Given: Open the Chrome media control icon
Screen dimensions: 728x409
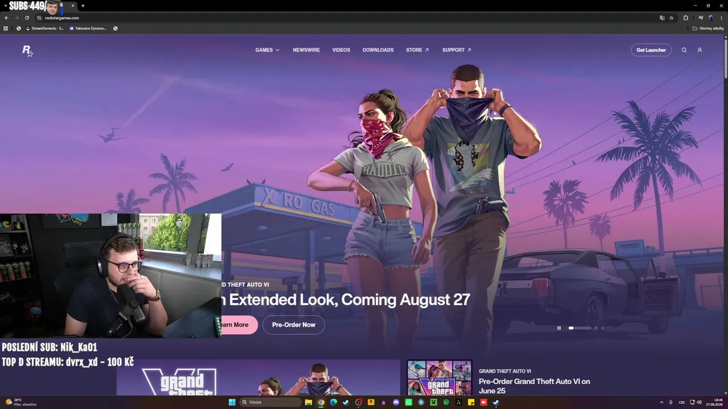Looking at the screenshot, I should coord(701,18).
